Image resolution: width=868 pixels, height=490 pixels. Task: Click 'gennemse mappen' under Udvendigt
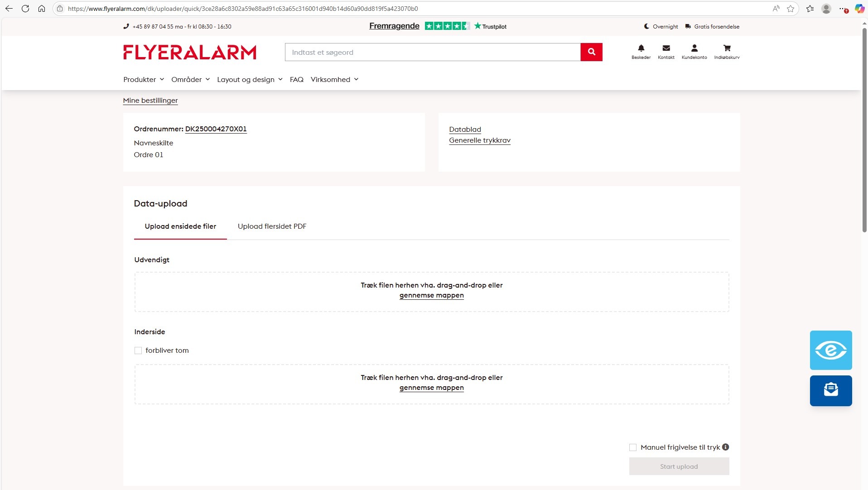(431, 295)
